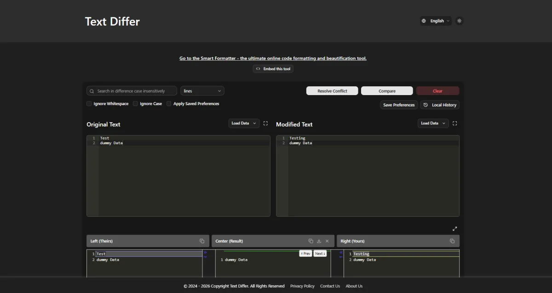Toggle the light/dark theme sun icon
The image size is (552, 293).
pyautogui.click(x=459, y=21)
